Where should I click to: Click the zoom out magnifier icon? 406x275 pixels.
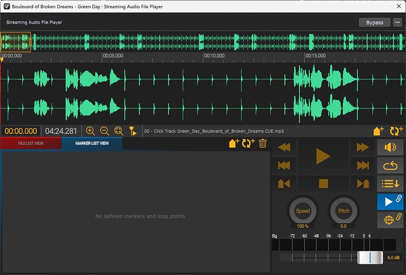tap(104, 131)
